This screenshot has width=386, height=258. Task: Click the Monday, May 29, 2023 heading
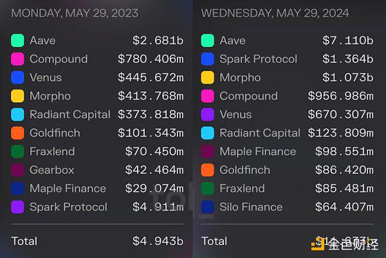point(75,13)
